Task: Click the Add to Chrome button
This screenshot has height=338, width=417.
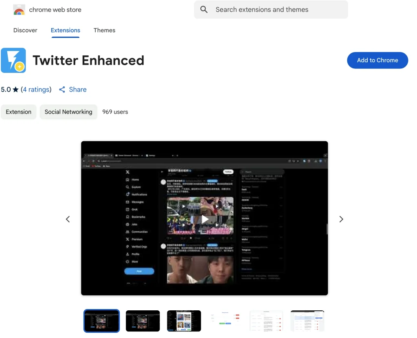Action: [x=377, y=60]
